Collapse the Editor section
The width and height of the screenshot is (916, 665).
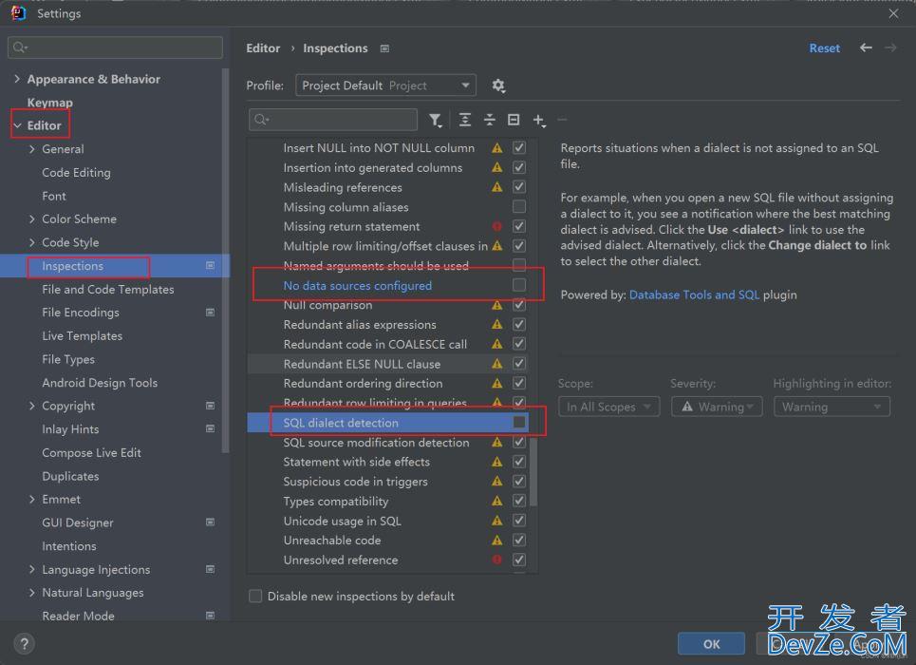17,125
